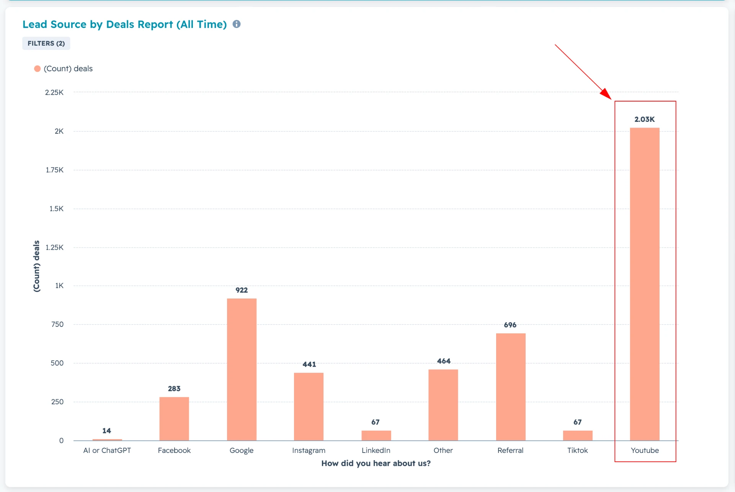The width and height of the screenshot is (735, 492).
Task: Click the LinkedIn bar showing 67
Action: 376,436
